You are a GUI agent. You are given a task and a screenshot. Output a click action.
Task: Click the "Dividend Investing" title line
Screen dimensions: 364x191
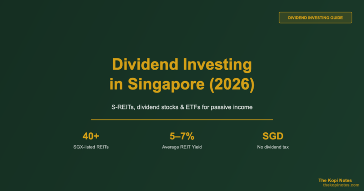tap(182, 64)
